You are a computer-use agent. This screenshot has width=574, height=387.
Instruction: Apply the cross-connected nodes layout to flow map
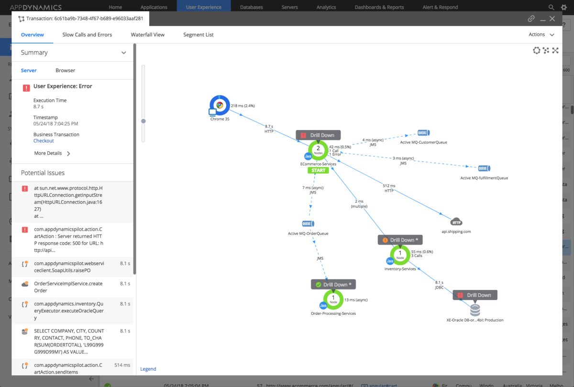tap(555, 51)
